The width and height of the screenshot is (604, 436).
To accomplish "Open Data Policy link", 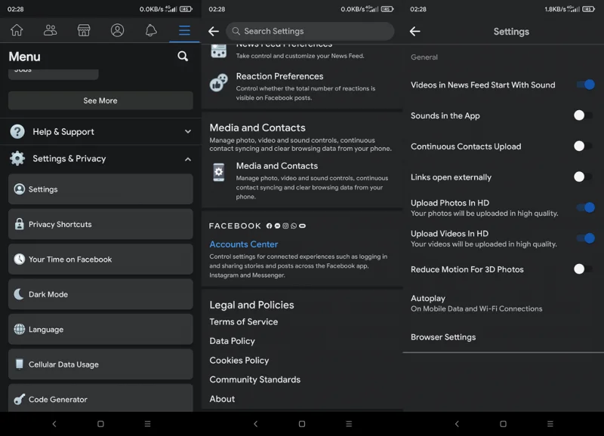I will [233, 341].
